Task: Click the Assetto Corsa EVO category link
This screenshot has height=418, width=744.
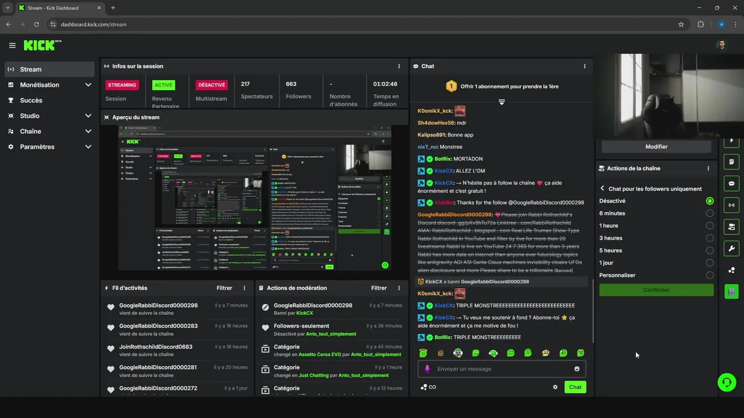Action: (x=320, y=354)
